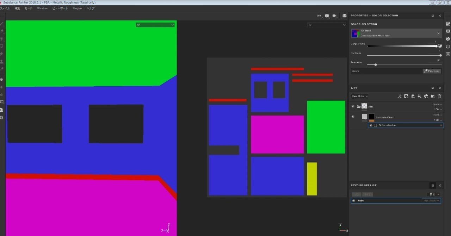Select the Material picker eyedropper tool
The height and width of the screenshot is (236, 451).
coord(1,69)
